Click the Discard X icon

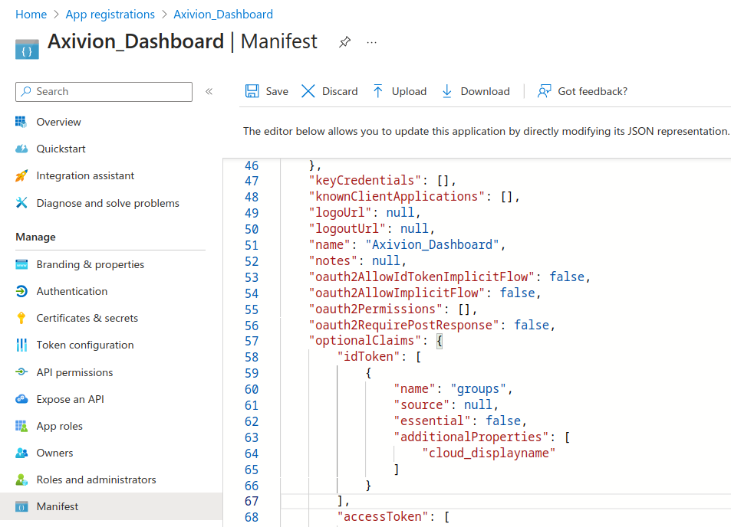click(308, 91)
